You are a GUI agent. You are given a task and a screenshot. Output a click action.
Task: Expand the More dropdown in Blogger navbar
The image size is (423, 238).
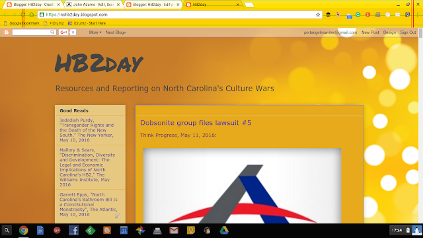pyautogui.click(x=95, y=32)
